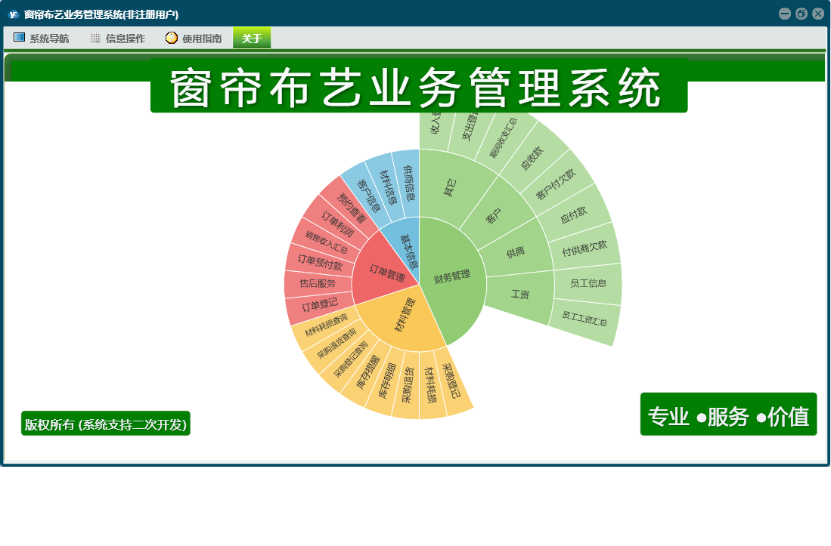Click the app logo in the title bar
This screenshot has height=546, width=831.
[14, 14]
